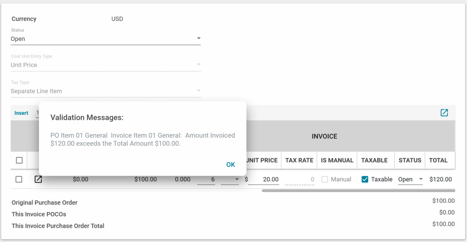The height and width of the screenshot is (242, 467).
Task: Select the line item row checkbox
Action: pyautogui.click(x=19, y=179)
